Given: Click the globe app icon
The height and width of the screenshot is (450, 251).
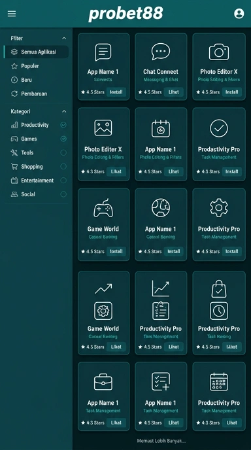Looking at the screenshot, I should click(161, 207).
